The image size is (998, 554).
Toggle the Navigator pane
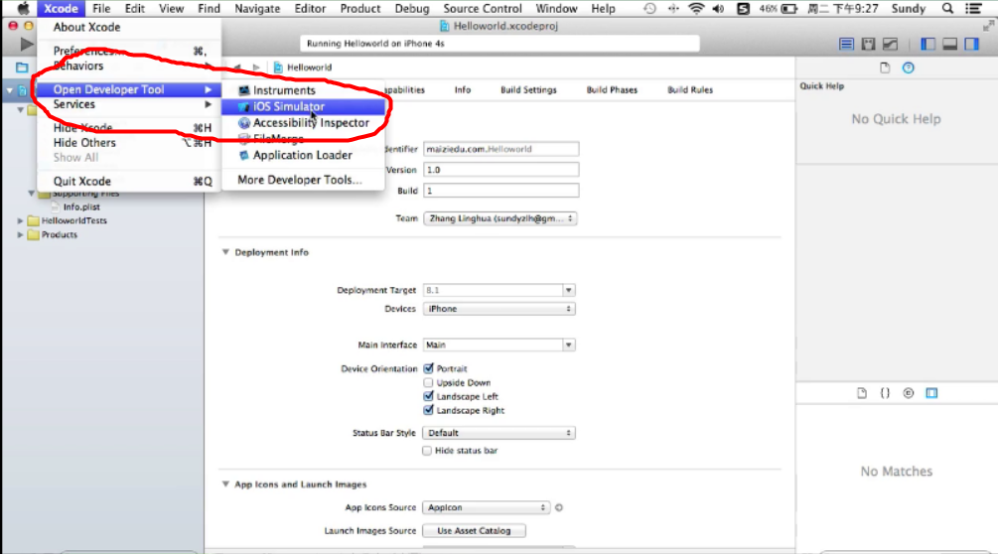click(x=927, y=44)
